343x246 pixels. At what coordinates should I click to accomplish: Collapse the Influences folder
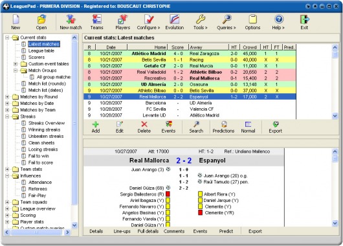tap(7, 175)
